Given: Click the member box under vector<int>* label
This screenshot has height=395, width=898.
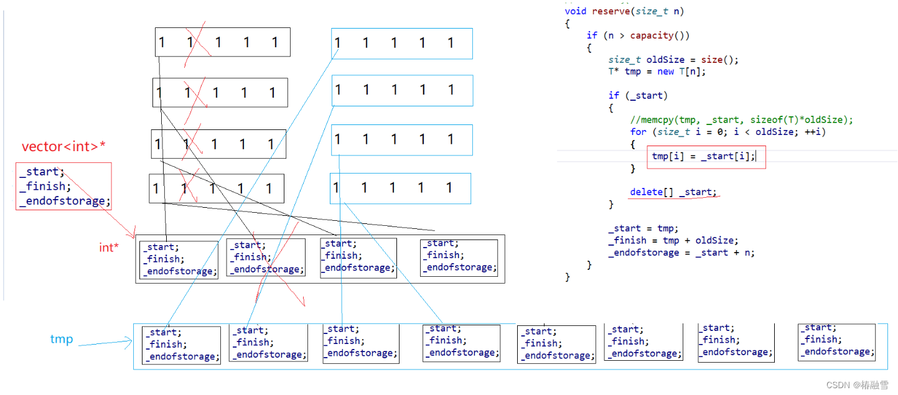Looking at the screenshot, I should coord(63,186).
